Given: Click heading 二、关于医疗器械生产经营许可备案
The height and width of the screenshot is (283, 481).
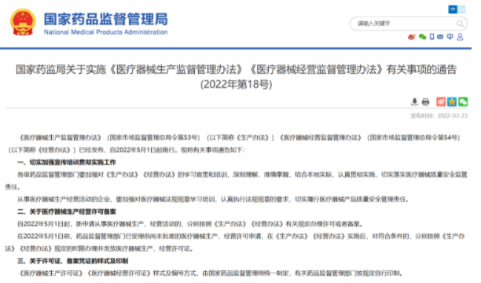Looking at the screenshot, I should (x=67, y=211).
